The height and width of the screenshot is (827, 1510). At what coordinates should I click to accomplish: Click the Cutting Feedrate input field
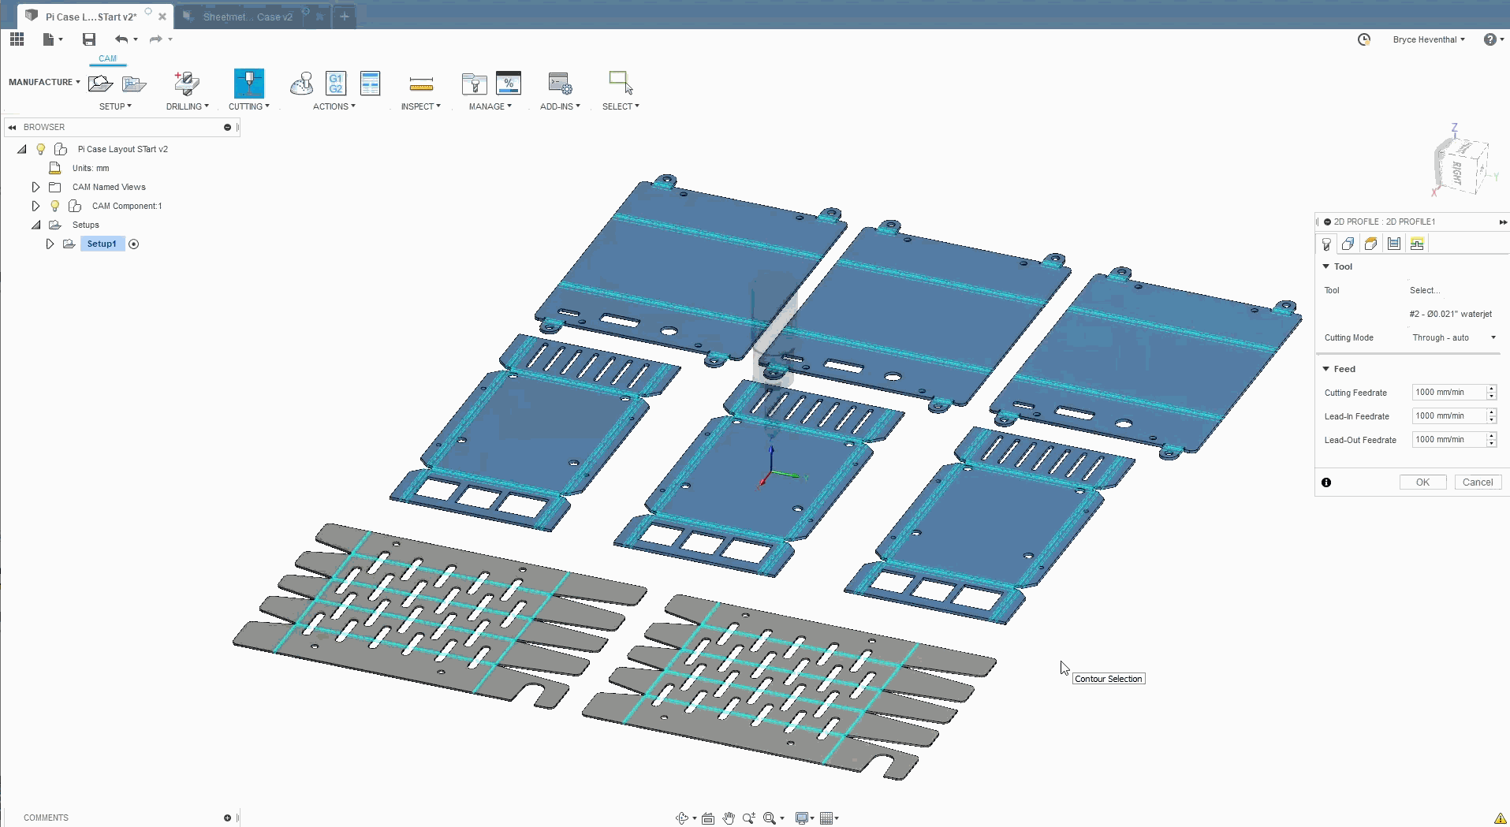click(1448, 393)
